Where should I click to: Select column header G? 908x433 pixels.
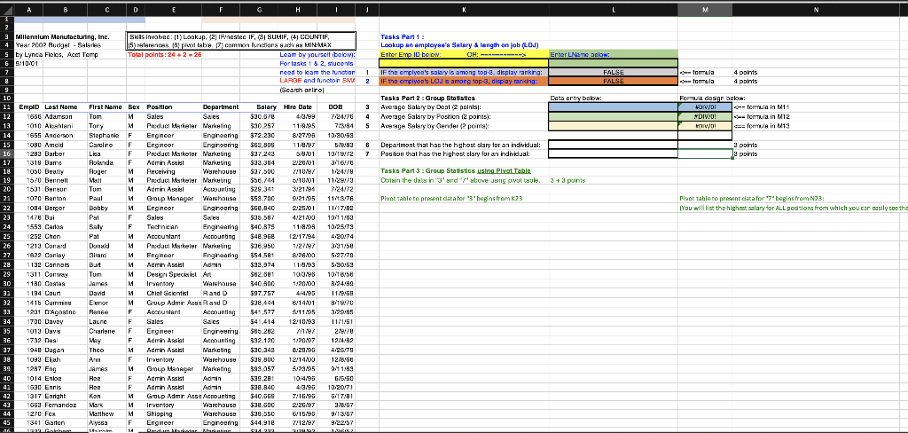pyautogui.click(x=259, y=10)
